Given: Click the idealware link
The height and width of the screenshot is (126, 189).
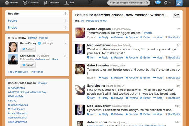Looking at the screenshot, I should tap(40, 59).
